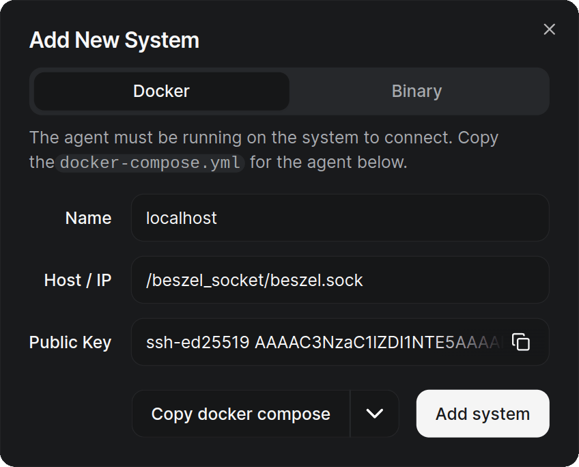The width and height of the screenshot is (579, 467).
Task: Copy the public key with the clipboard icon
Action: [521, 342]
